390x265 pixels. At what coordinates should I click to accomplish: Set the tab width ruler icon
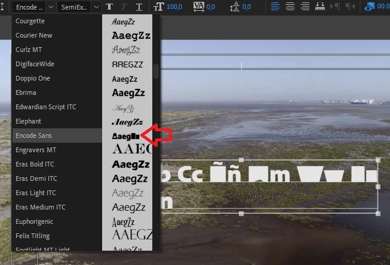[x=320, y=7]
